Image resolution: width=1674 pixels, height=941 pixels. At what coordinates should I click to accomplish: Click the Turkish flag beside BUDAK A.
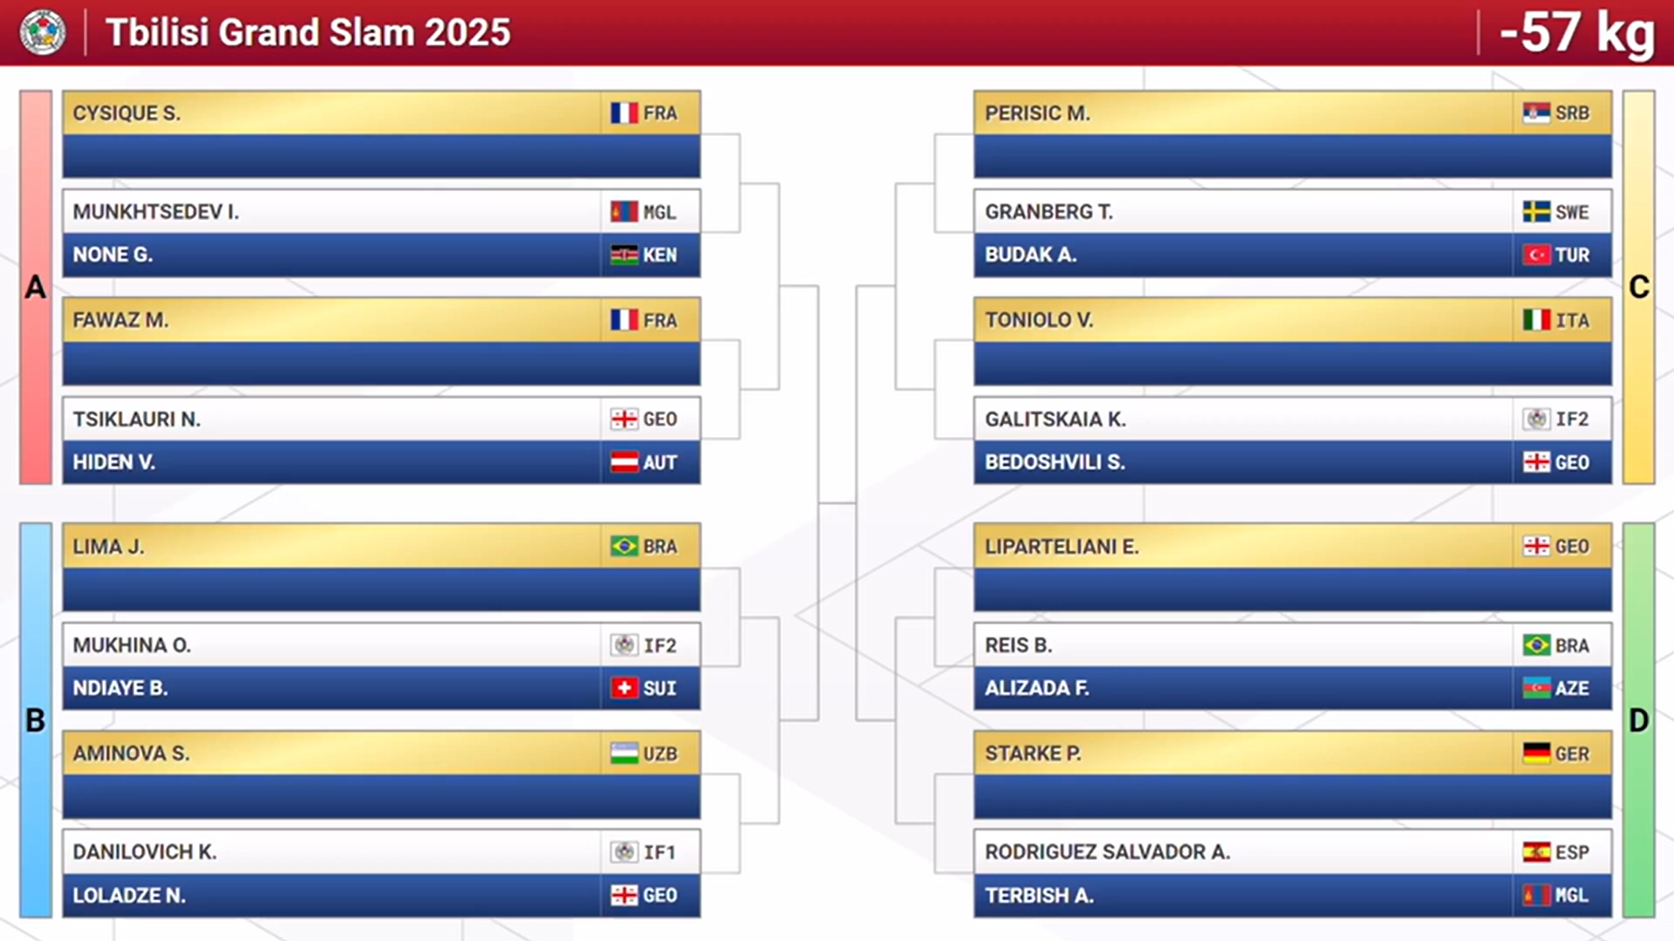tap(1536, 256)
